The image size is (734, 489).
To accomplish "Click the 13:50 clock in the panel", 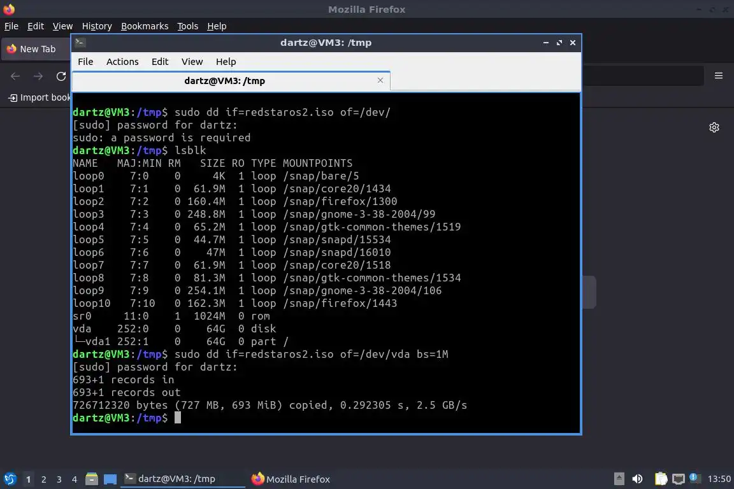I will pyautogui.click(x=719, y=479).
